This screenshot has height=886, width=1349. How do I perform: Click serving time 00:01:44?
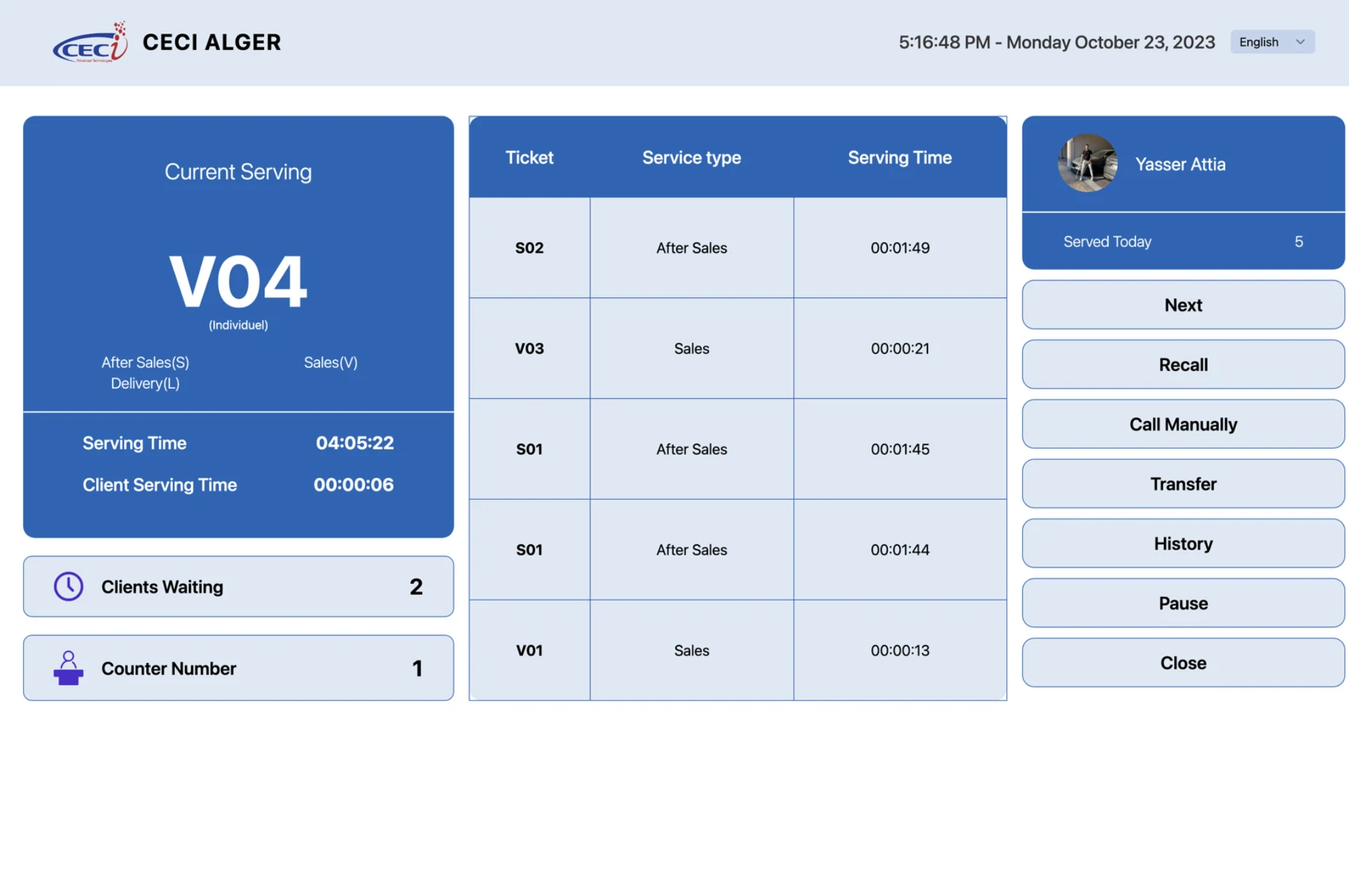(900, 550)
